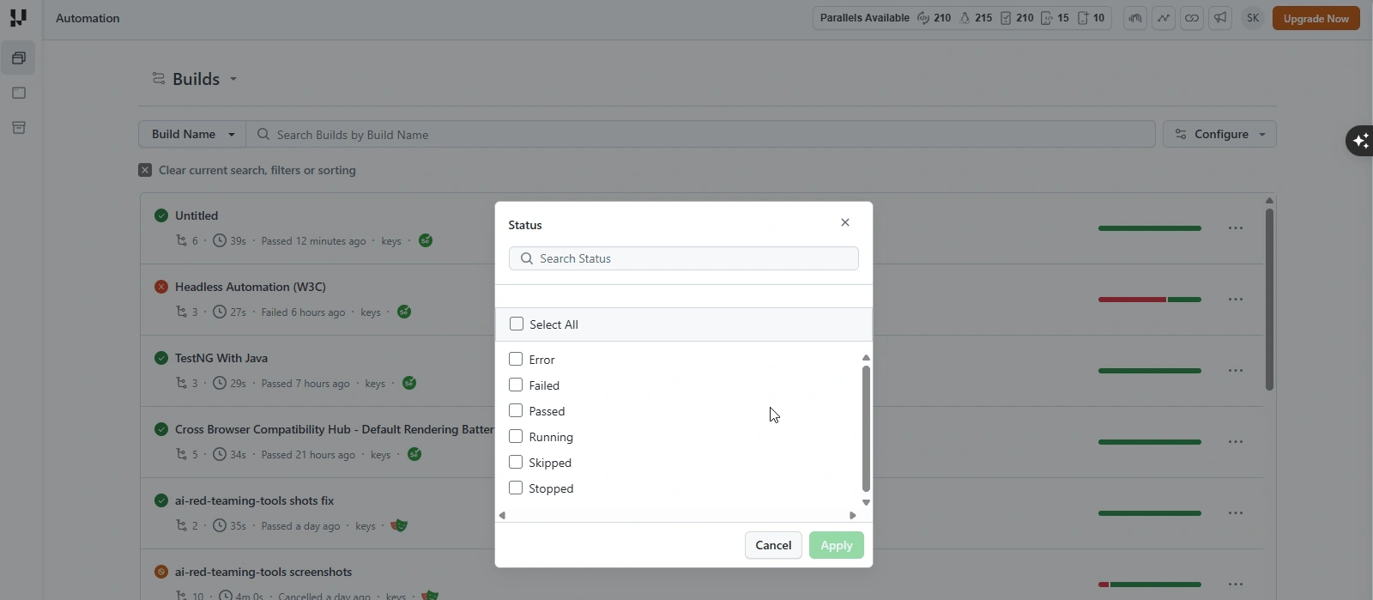
Task: Click the status list vertical scrollbar thumb
Action: (866, 428)
